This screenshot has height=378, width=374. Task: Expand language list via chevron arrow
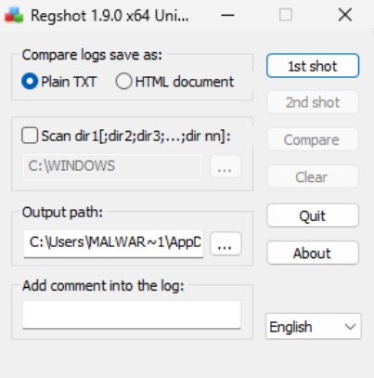350,327
